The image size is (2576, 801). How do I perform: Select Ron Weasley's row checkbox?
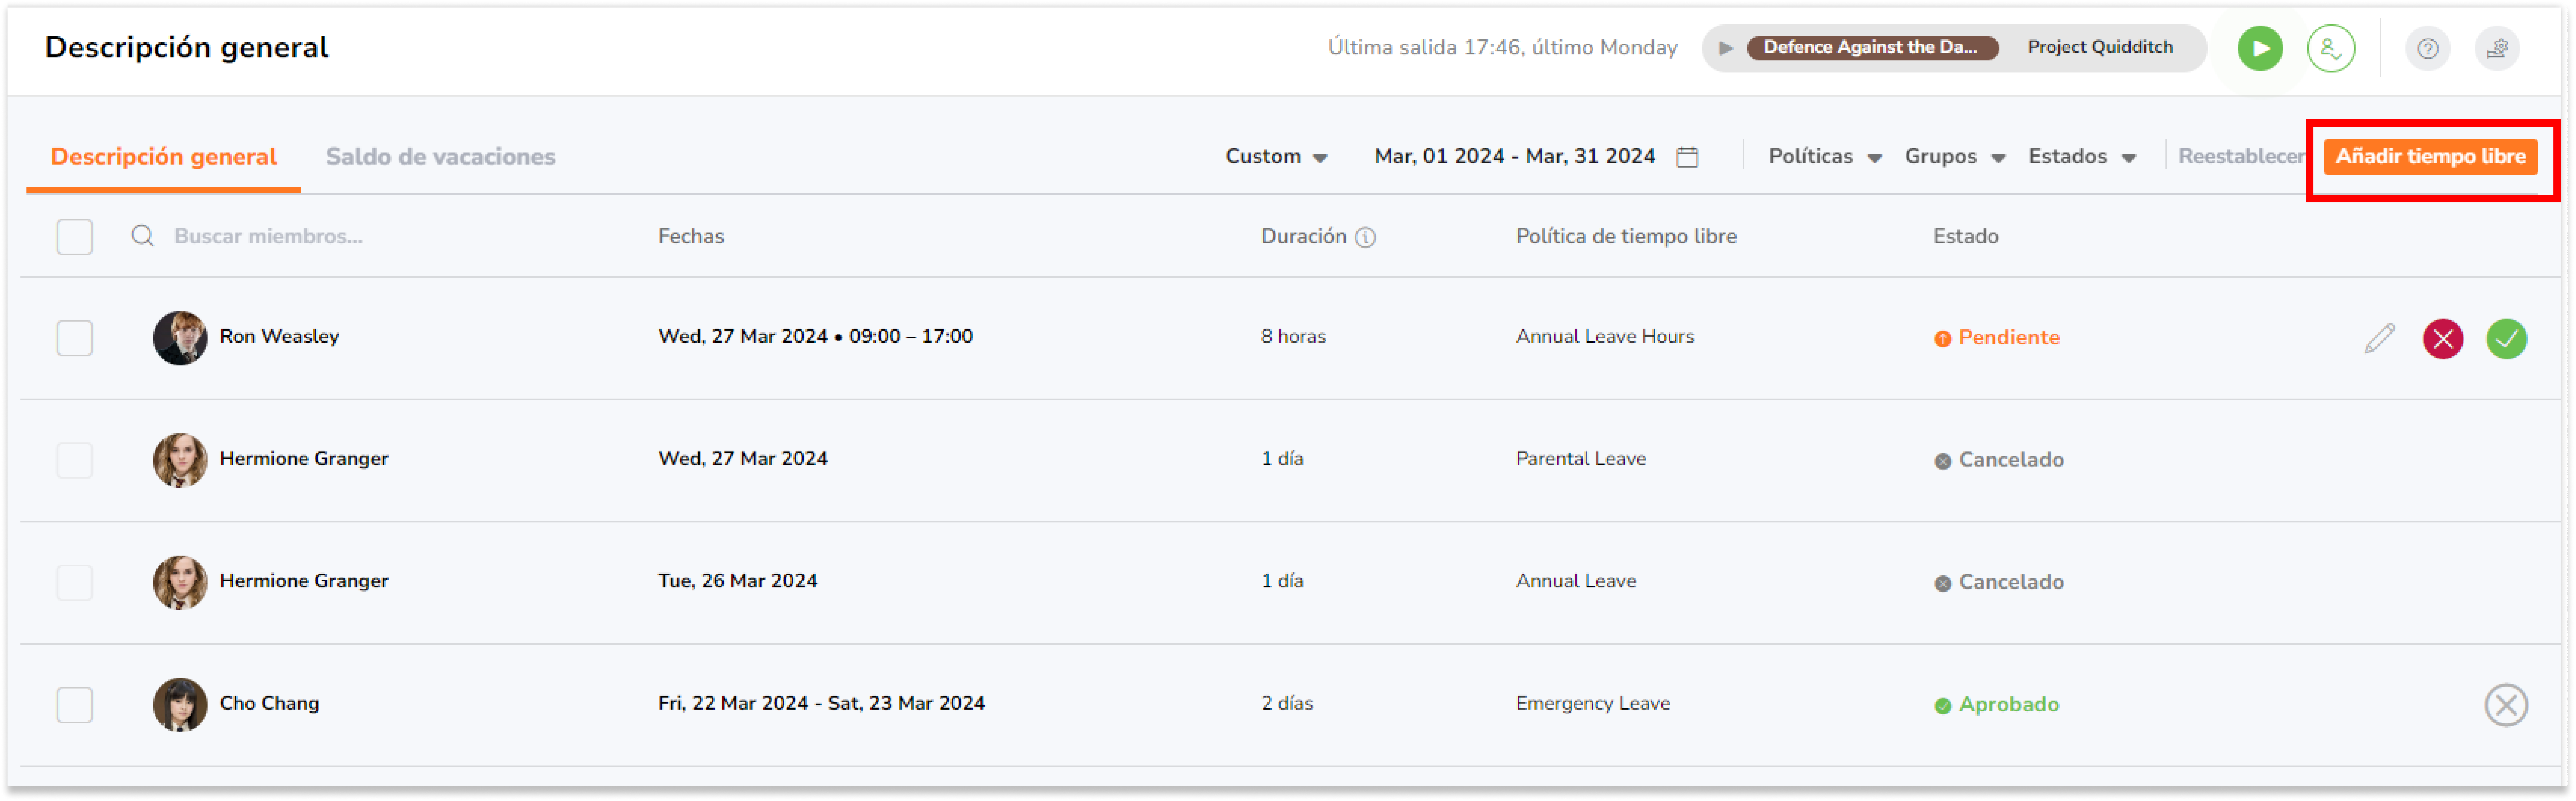75,338
